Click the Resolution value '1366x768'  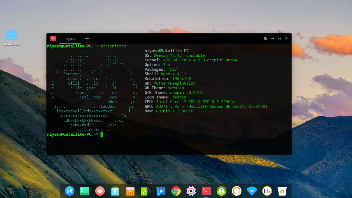coord(182,79)
